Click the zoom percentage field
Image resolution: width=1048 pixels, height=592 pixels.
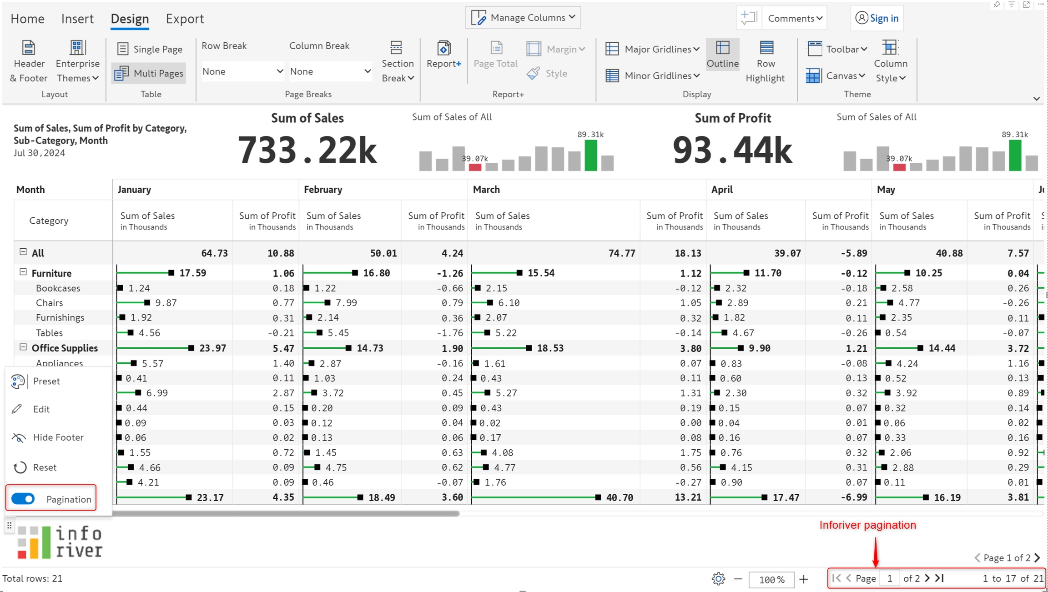click(771, 579)
